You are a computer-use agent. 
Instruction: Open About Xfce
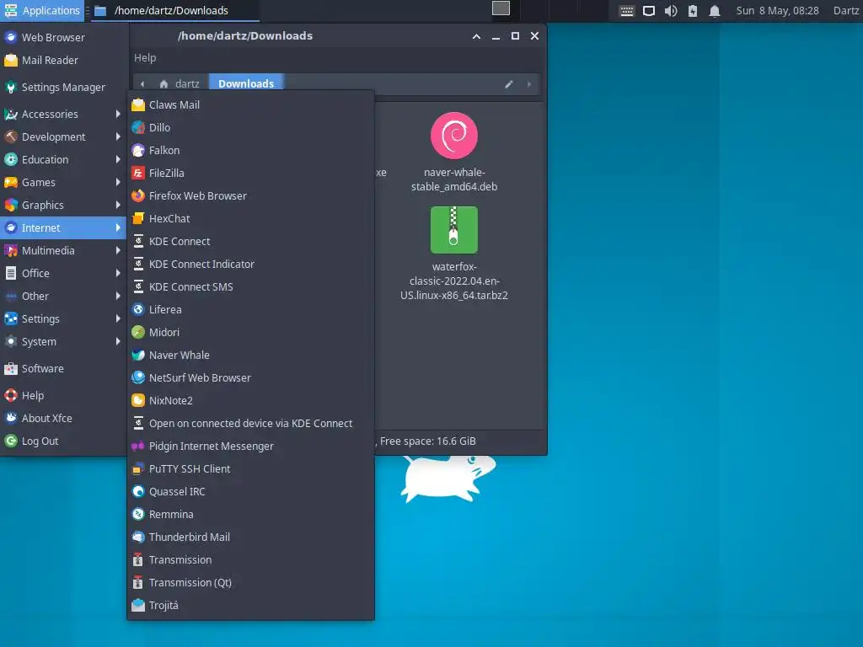click(x=62, y=418)
